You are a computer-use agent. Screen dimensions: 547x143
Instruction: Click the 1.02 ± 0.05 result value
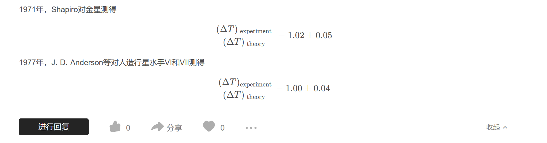point(310,36)
